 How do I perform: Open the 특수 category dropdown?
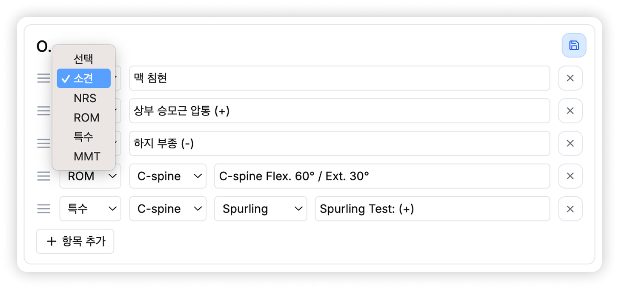point(90,209)
